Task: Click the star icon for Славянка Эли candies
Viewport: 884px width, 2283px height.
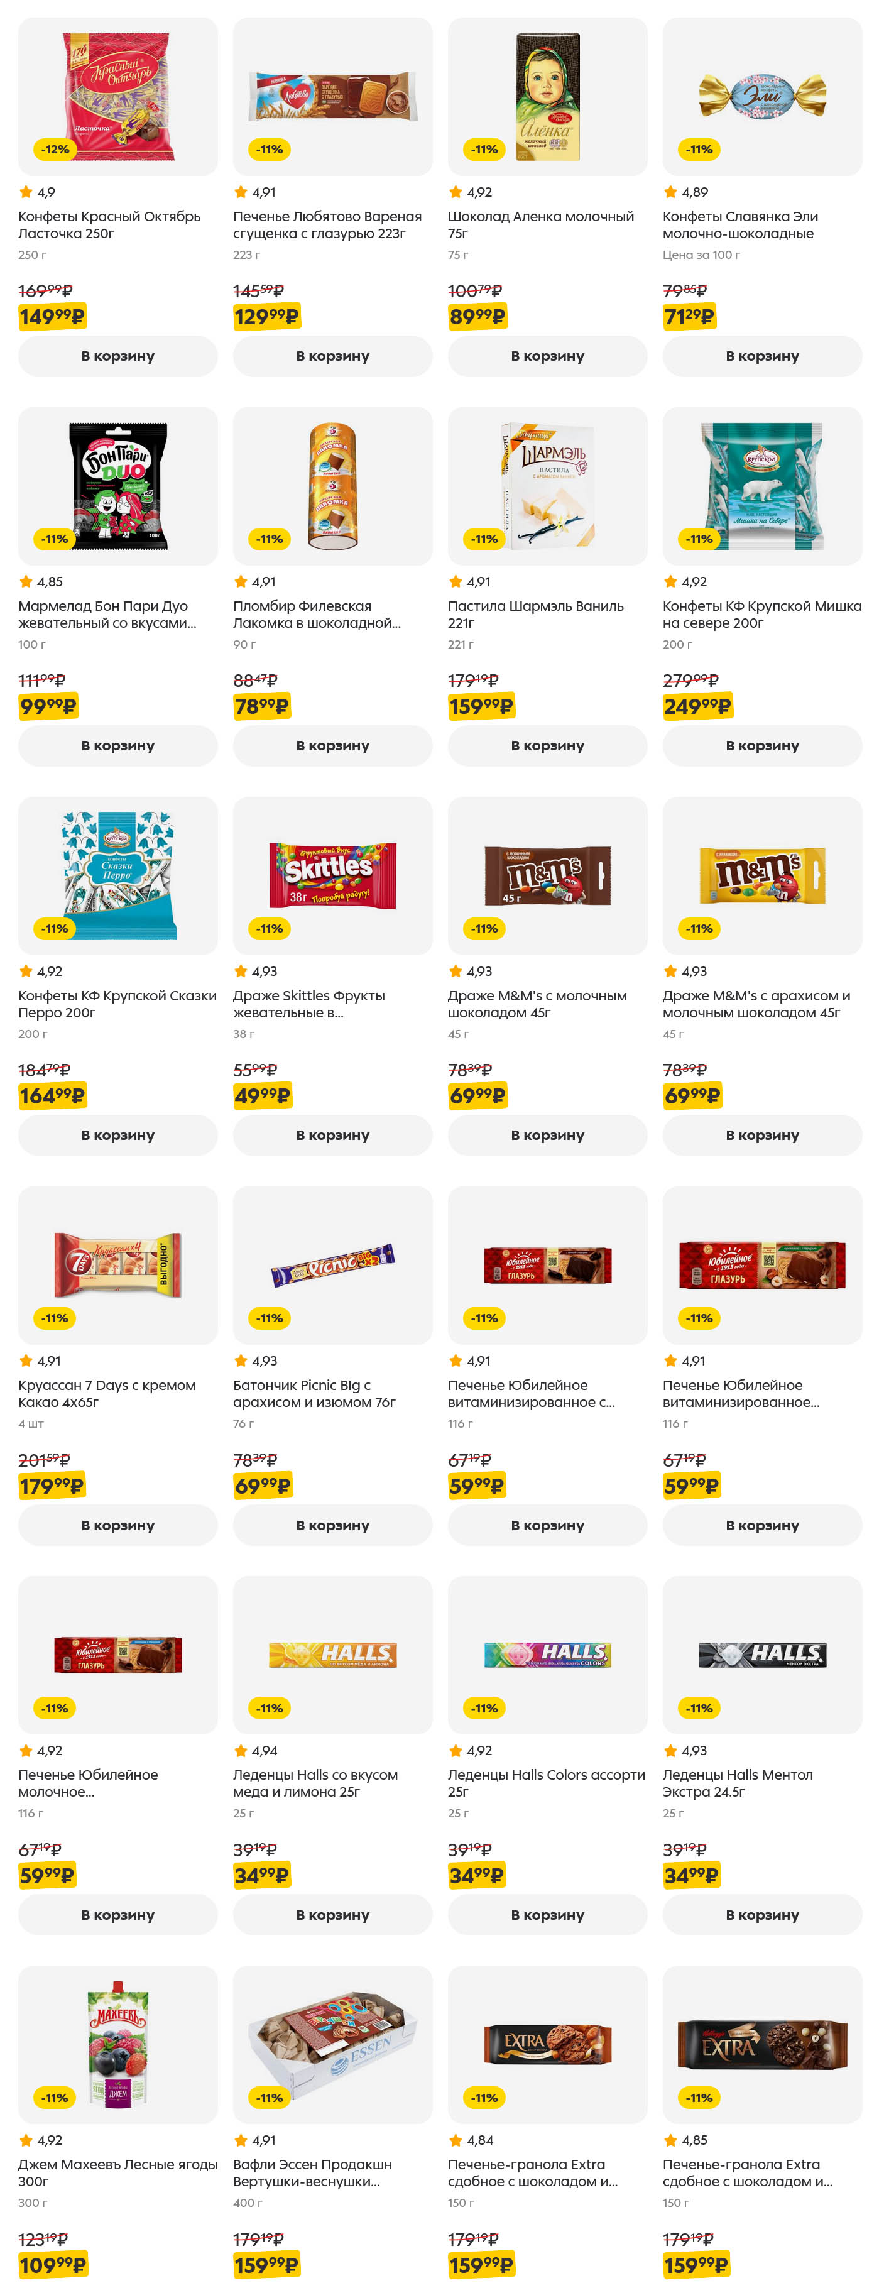Action: coord(670,192)
